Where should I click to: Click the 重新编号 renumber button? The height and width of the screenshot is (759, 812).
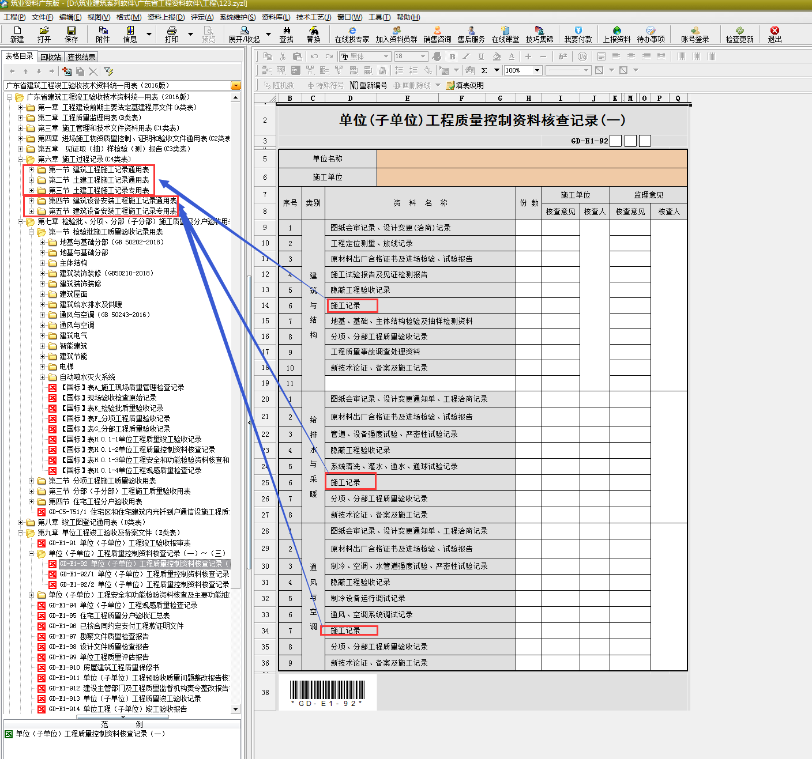(369, 85)
